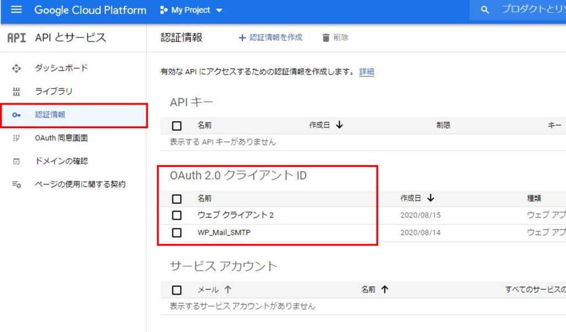Image resolution: width=566 pixels, height=332 pixels.
Task: Click the 制限 column header in API キー
Action: coord(443,125)
